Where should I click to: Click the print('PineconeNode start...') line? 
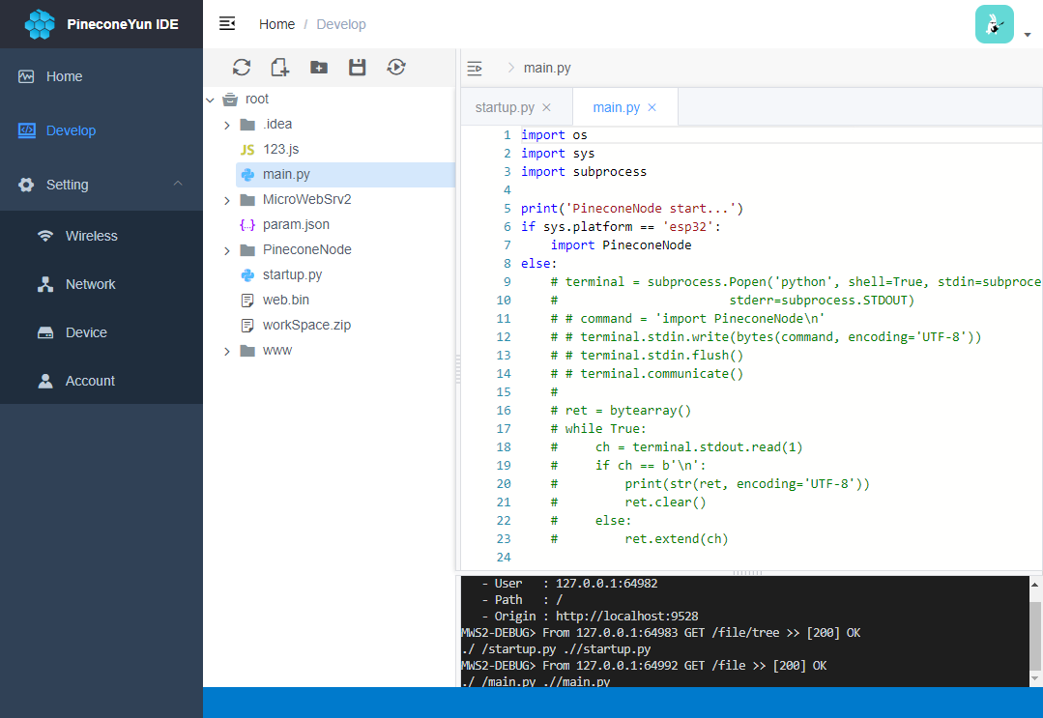(632, 208)
